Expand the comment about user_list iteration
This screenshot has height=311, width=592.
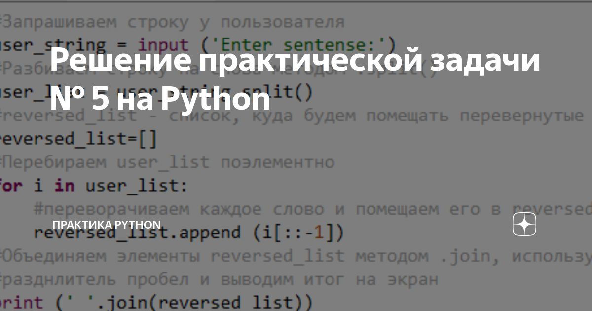(x=168, y=161)
